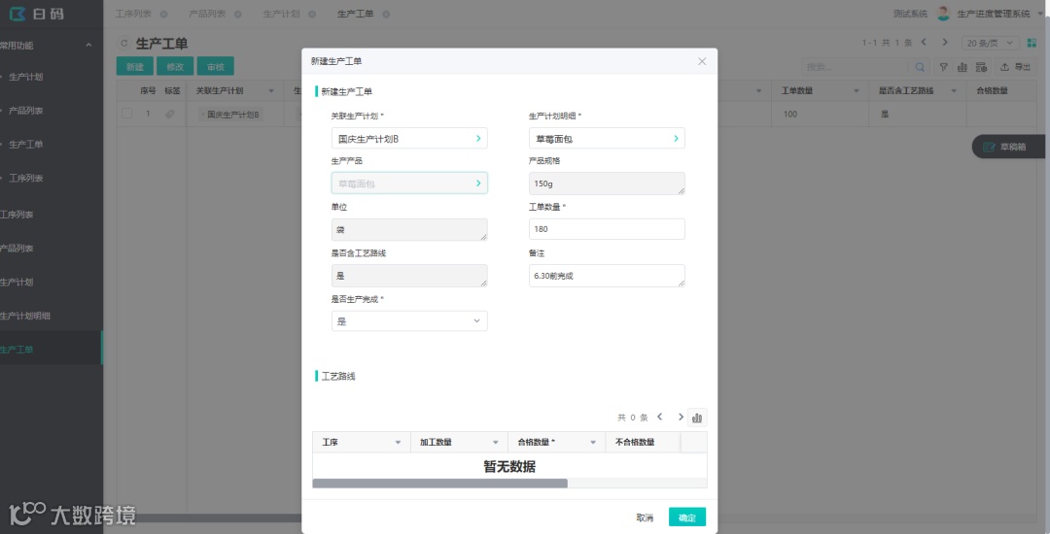The image size is (1050, 534).
Task: Close the 工序列表 tab
Action: pyautogui.click(x=163, y=14)
